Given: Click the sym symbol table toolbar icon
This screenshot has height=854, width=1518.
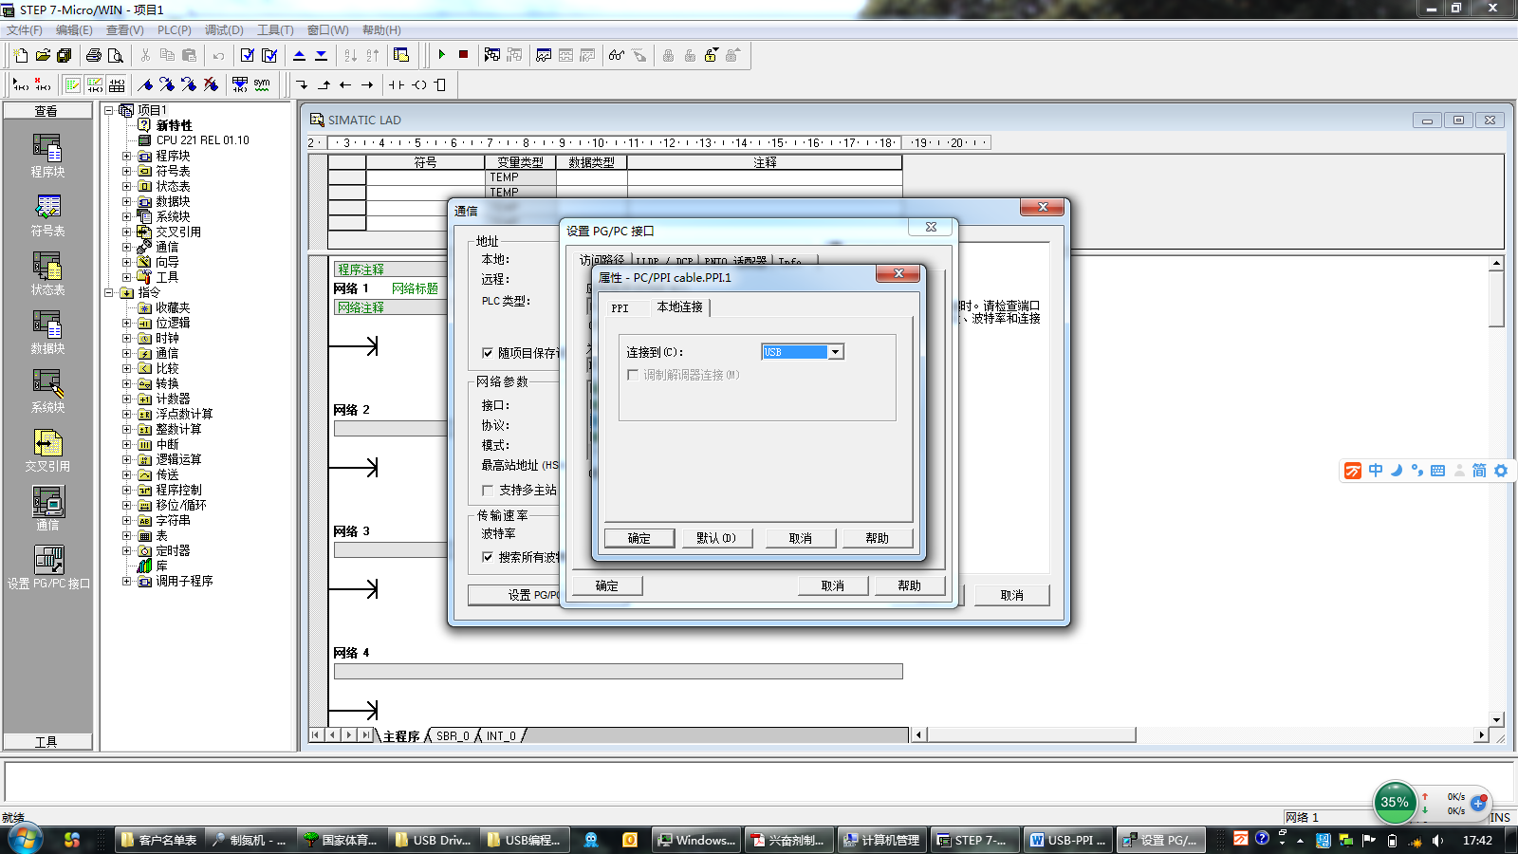Looking at the screenshot, I should pyautogui.click(x=262, y=84).
